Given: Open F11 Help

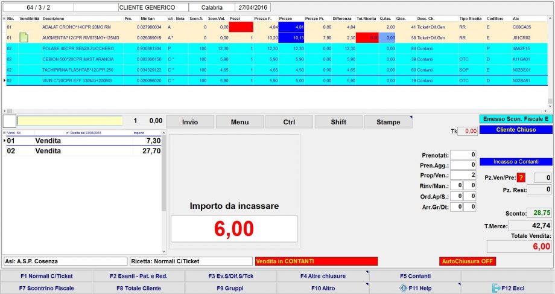Looking at the screenshot, I should [x=415, y=289].
